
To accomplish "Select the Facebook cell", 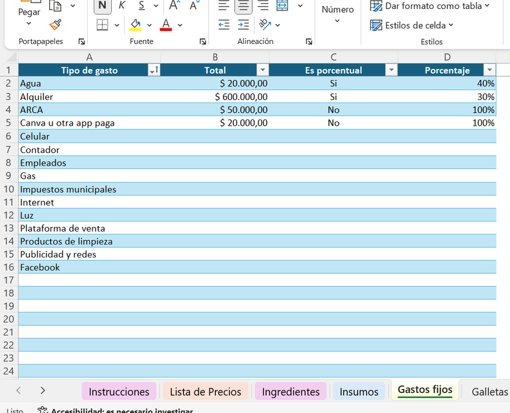I will coord(89,267).
